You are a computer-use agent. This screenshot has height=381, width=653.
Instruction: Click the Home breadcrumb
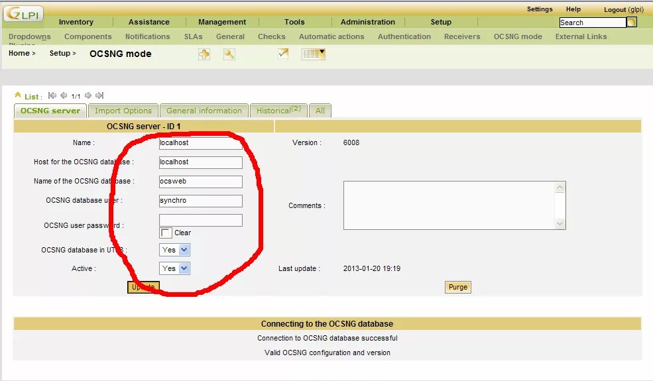tap(19, 53)
